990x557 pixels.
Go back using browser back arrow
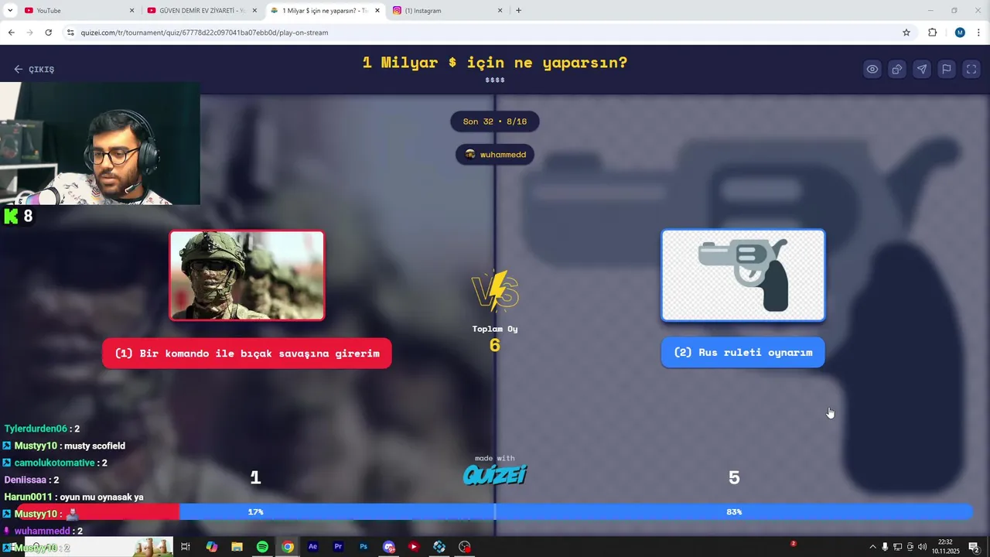[11, 32]
